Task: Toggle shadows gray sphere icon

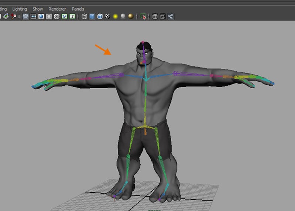Action: [x=123, y=16]
